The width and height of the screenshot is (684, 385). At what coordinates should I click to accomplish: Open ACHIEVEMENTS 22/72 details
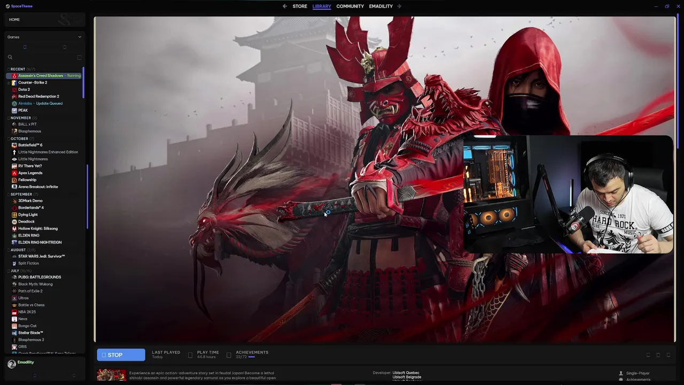tap(252, 354)
